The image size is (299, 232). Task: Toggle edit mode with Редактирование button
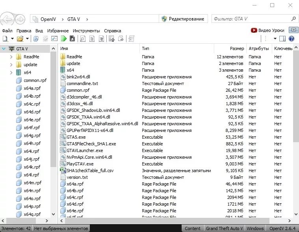[183, 19]
